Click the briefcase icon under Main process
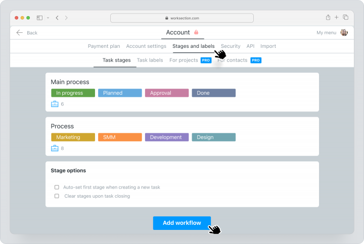Screen dimensions: 364x244 pyautogui.click(x=55, y=104)
